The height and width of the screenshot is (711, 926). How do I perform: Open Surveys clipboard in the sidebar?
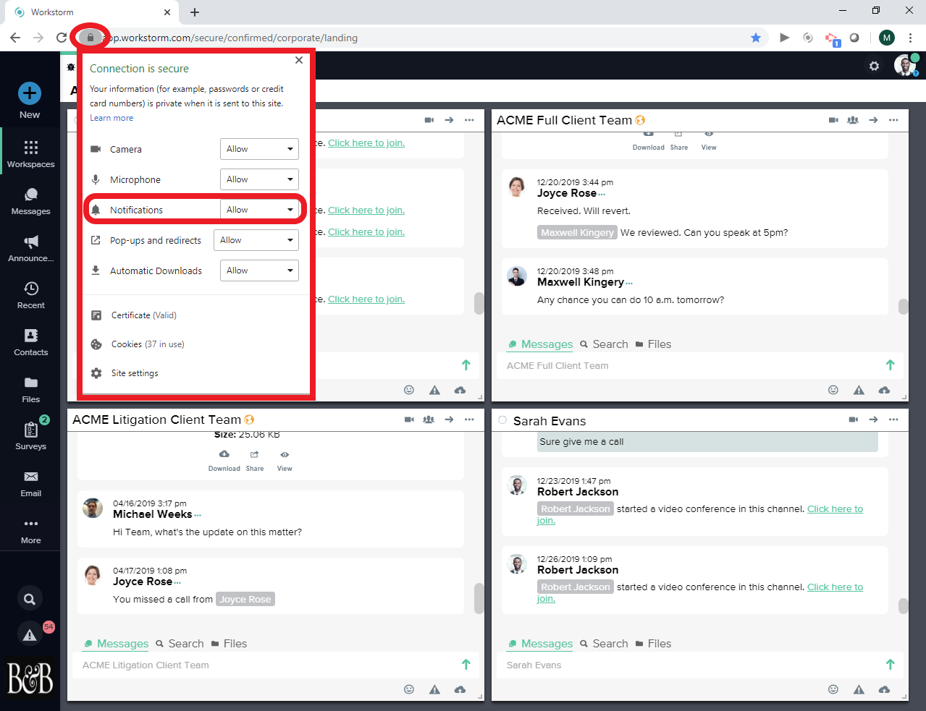pos(30,436)
